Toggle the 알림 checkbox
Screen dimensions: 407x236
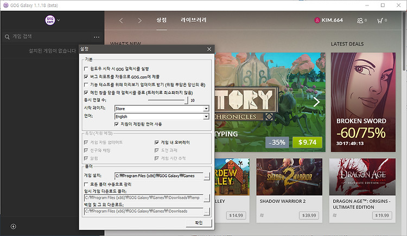pyautogui.click(x=86, y=158)
